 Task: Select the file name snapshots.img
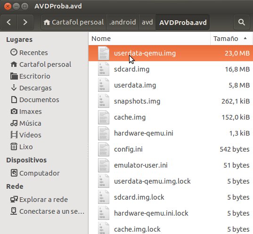click(137, 101)
